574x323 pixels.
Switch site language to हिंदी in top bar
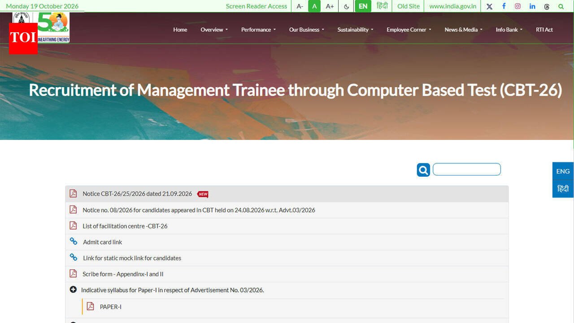click(x=382, y=6)
